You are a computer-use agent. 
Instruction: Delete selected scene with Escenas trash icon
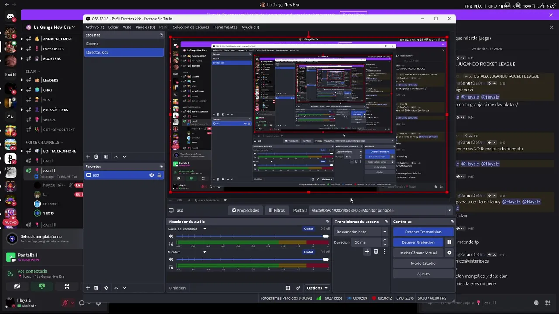click(x=96, y=157)
